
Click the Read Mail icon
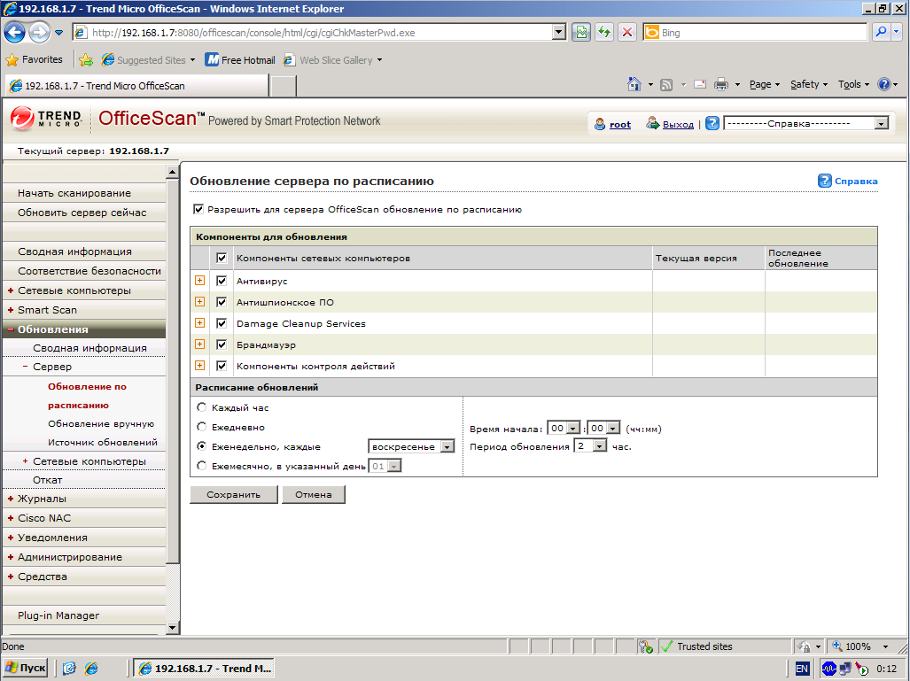click(x=700, y=85)
